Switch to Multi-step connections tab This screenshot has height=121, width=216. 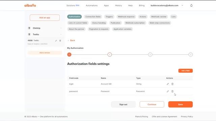point(160,23)
